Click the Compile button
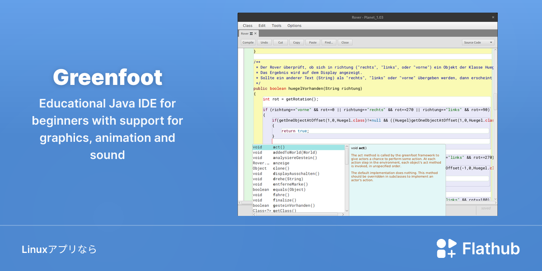This screenshot has width=542, height=271. tap(248, 42)
